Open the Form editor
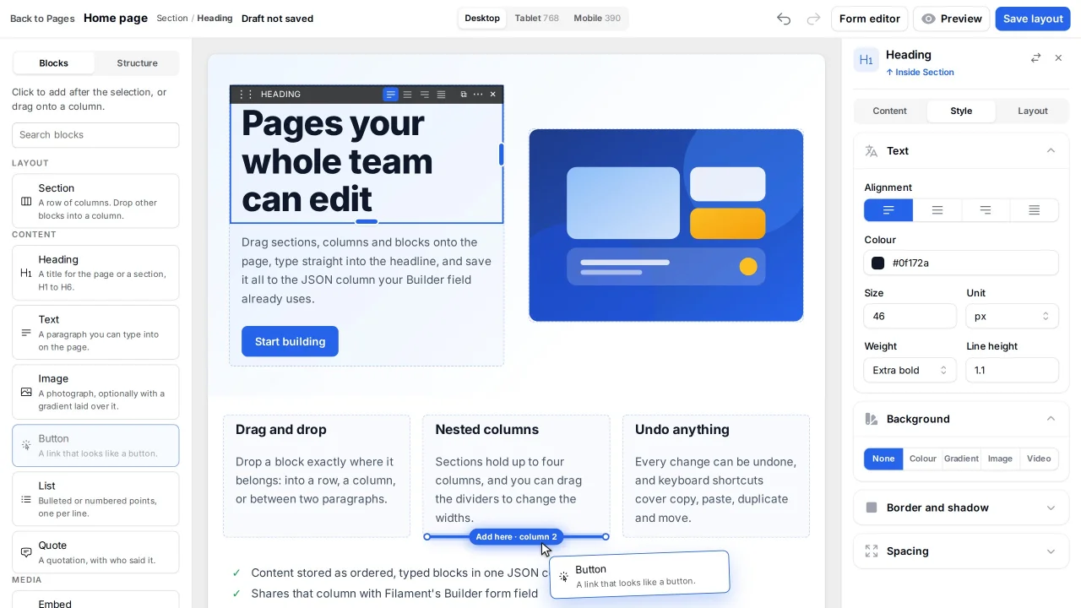1081x608 pixels. click(869, 19)
